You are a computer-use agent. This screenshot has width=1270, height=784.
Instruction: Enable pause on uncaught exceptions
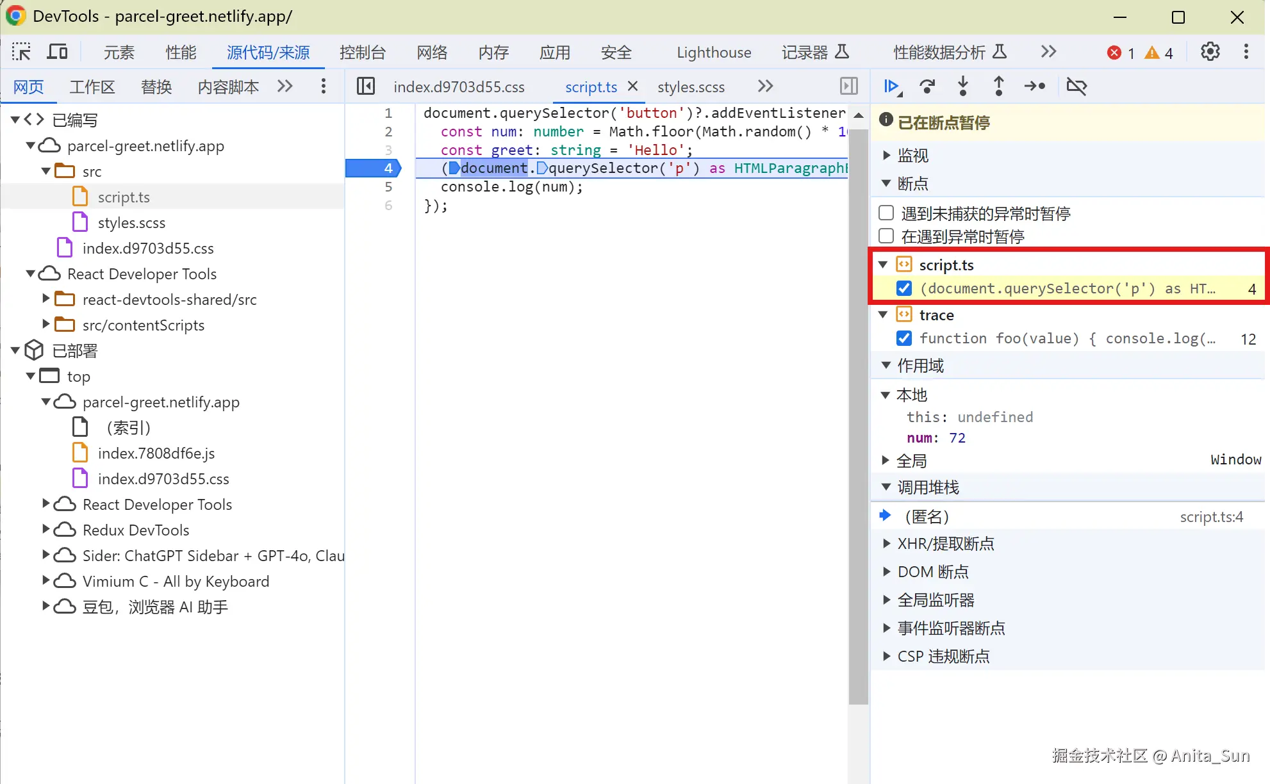tap(886, 213)
